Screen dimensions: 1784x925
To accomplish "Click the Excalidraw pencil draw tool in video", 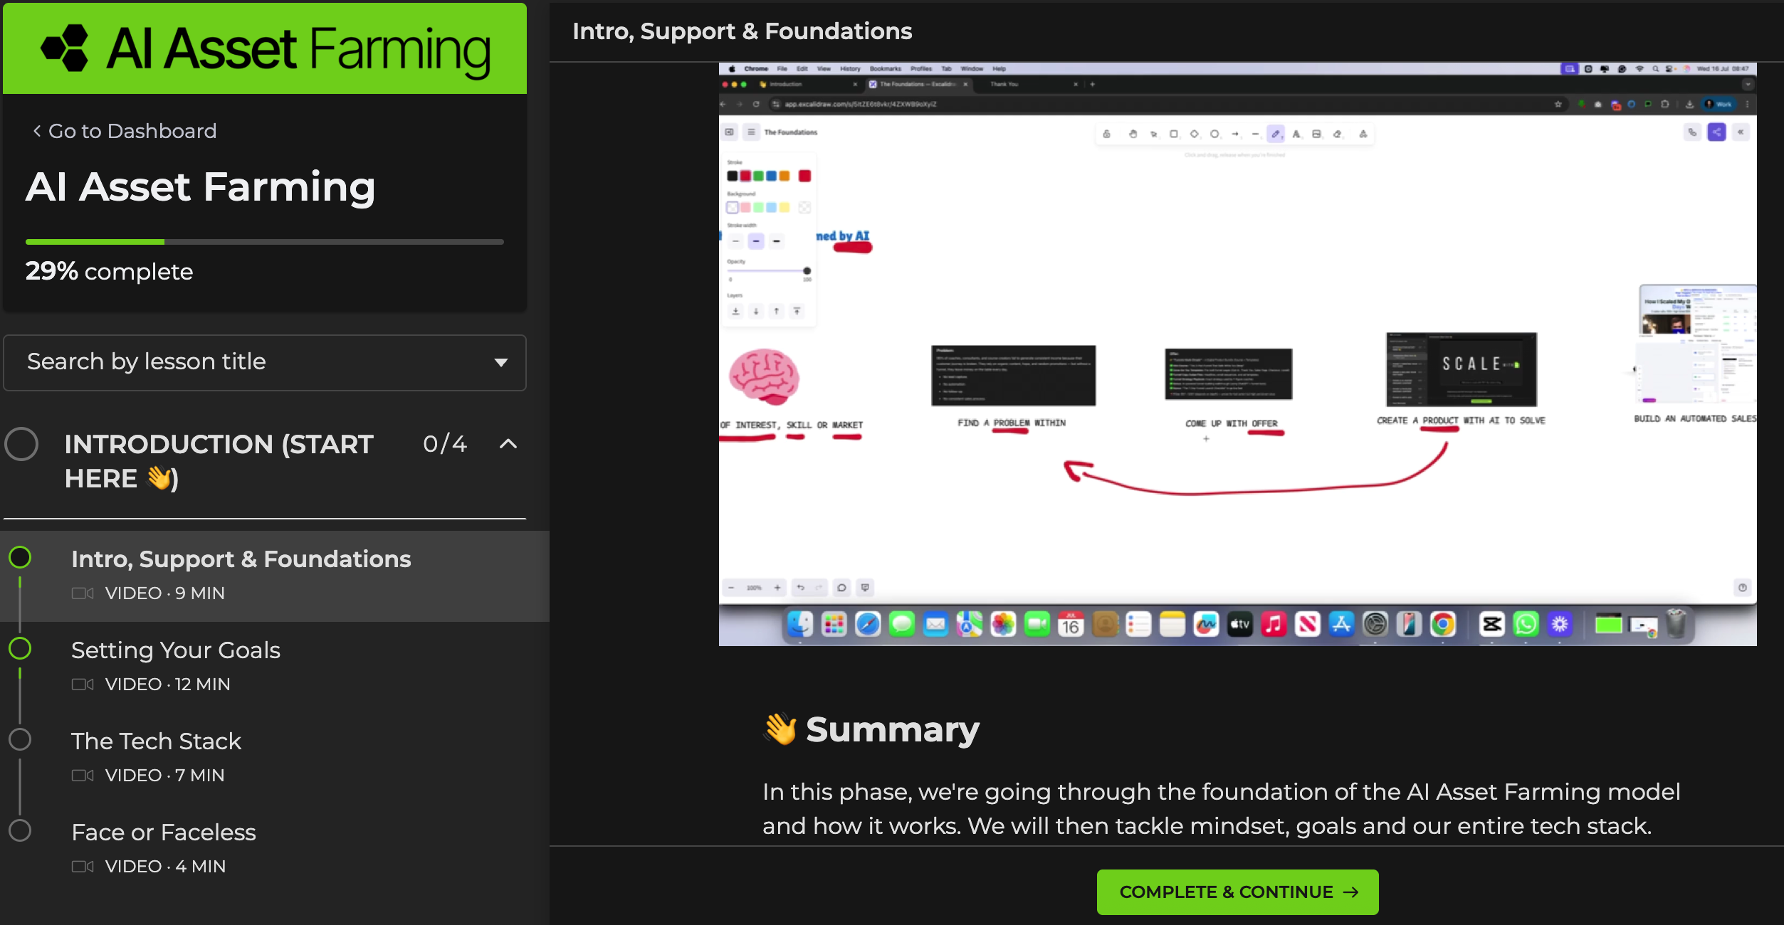I will (1276, 134).
